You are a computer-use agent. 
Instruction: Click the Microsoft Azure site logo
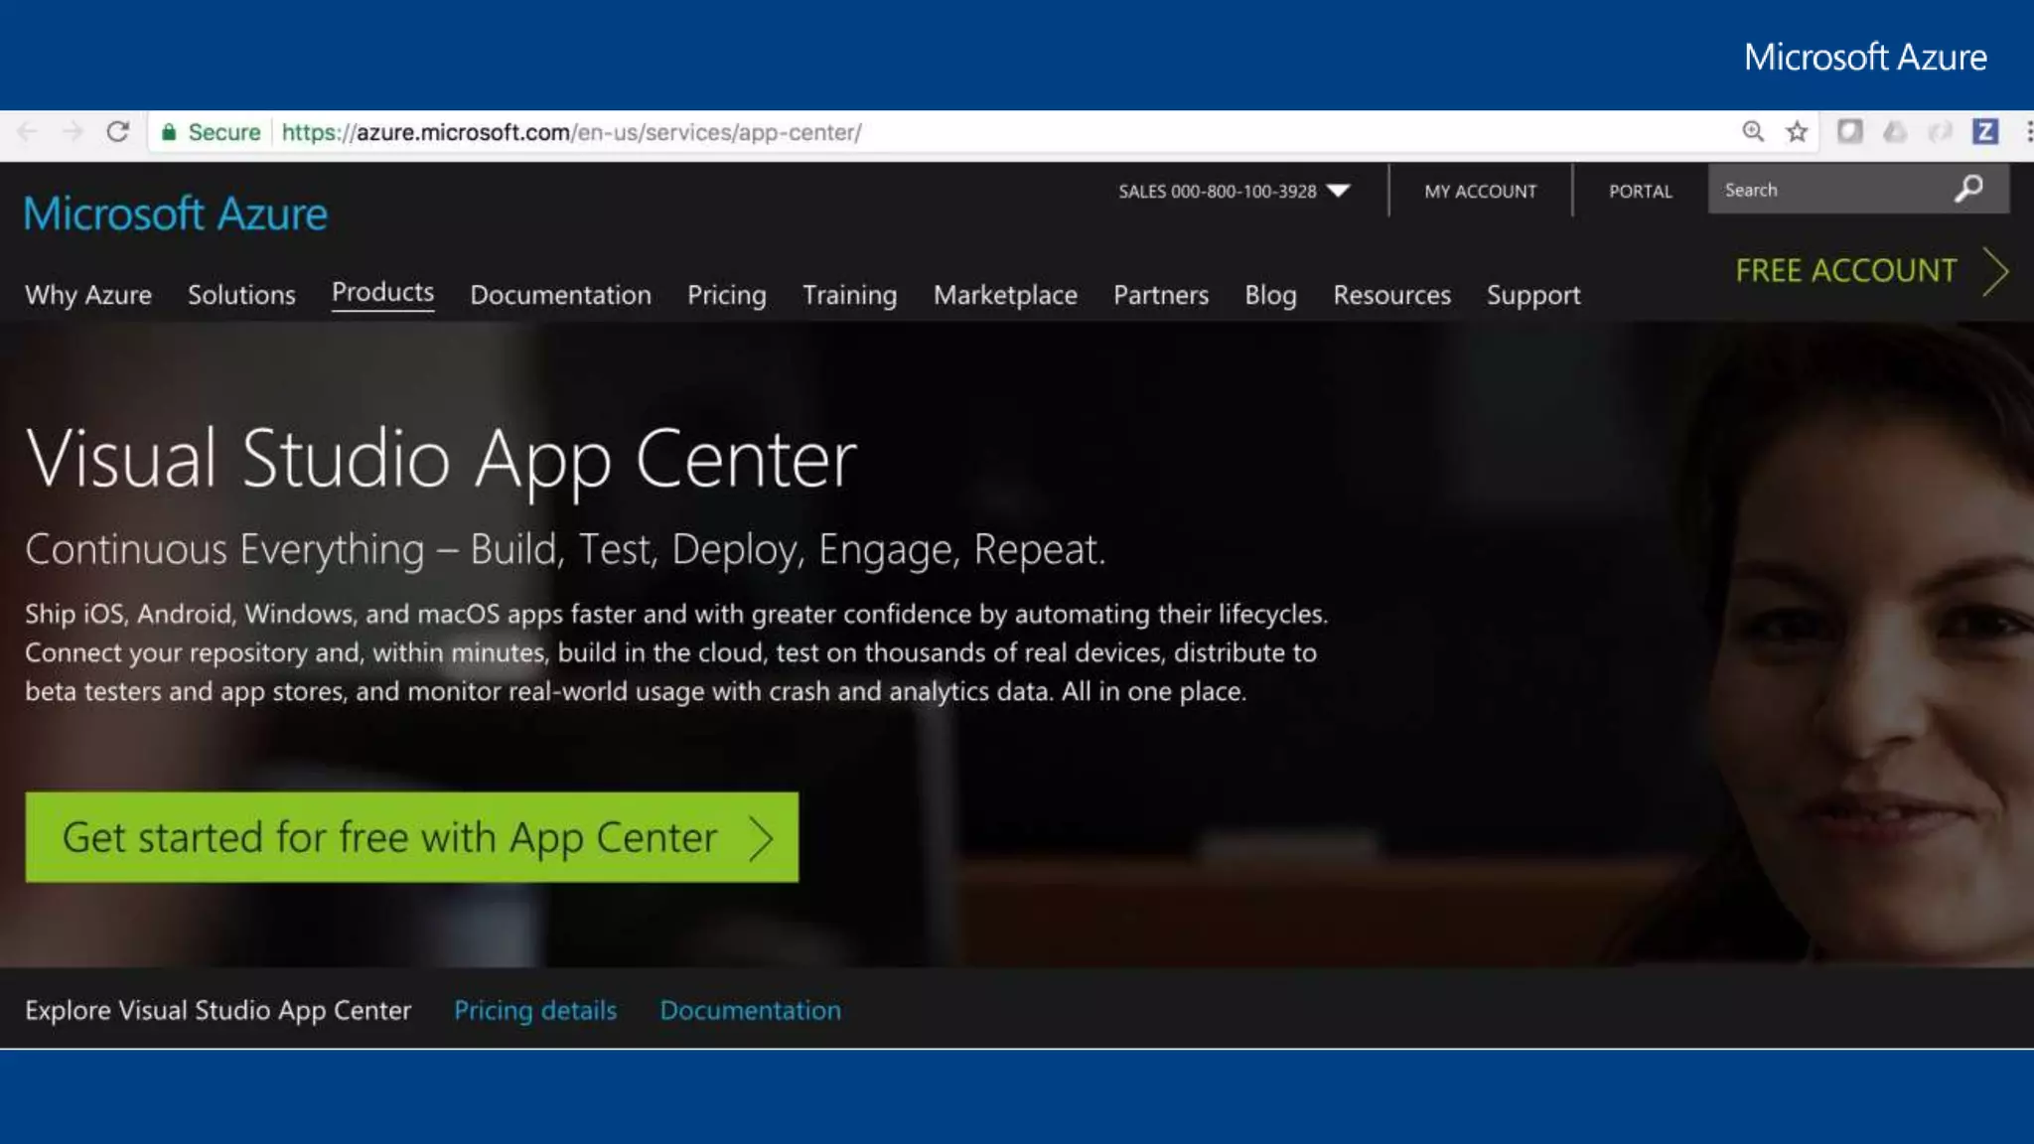coord(176,214)
